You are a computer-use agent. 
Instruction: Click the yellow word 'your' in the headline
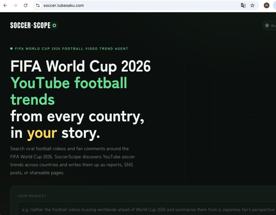click(x=42, y=133)
